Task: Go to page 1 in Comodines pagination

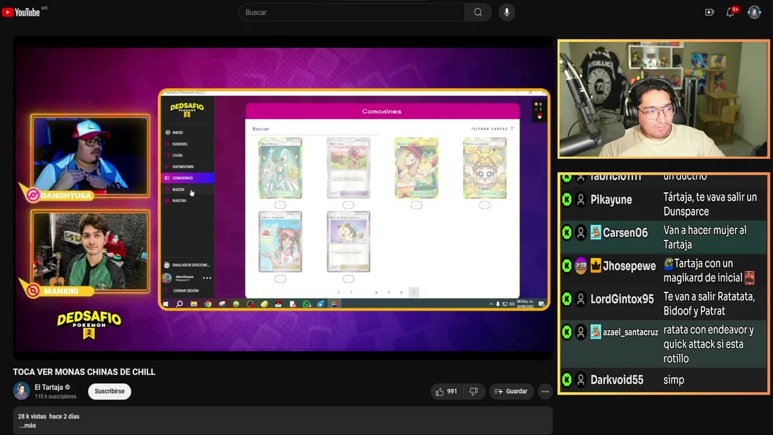Action: (351, 292)
